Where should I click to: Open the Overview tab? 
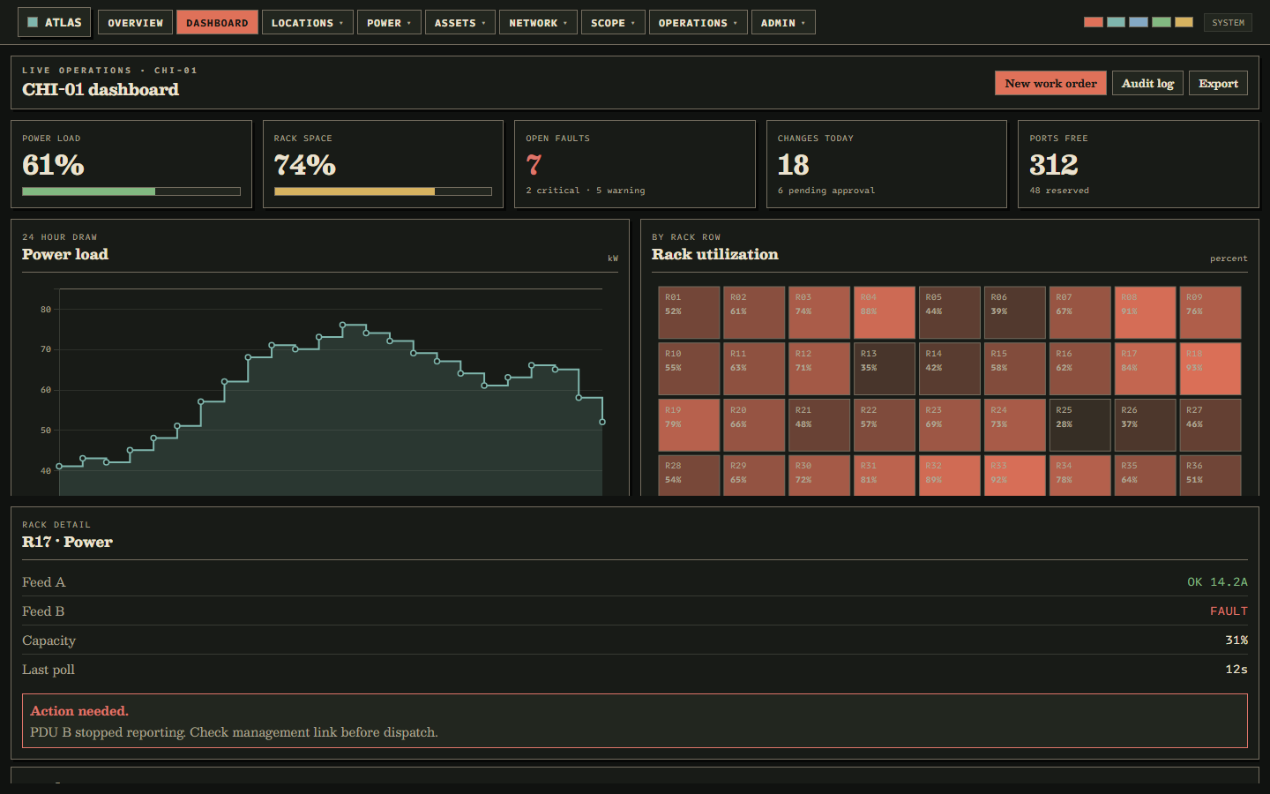point(135,22)
